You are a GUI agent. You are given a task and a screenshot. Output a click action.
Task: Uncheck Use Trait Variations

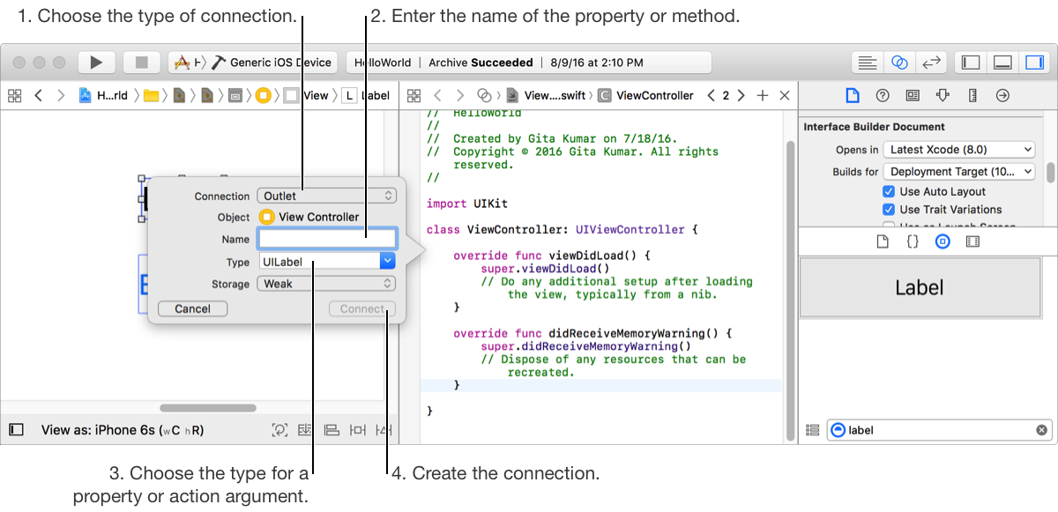point(889,210)
